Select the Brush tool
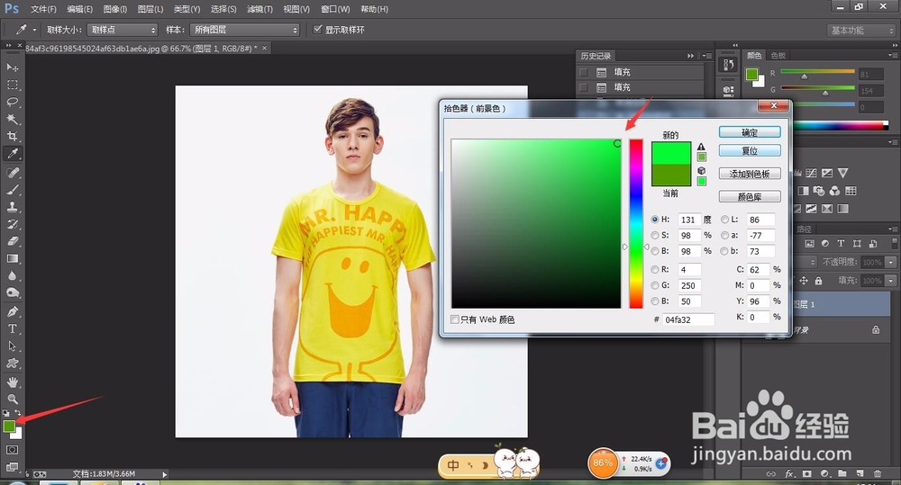This screenshot has height=485, width=901. coord(12,190)
